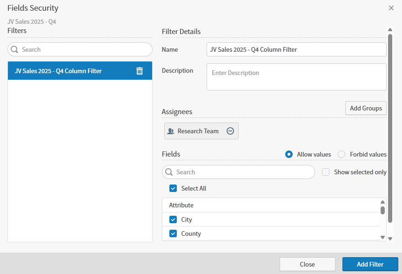This screenshot has width=402, height=274.
Task: Click the Add Filter button
Action: tap(370, 264)
